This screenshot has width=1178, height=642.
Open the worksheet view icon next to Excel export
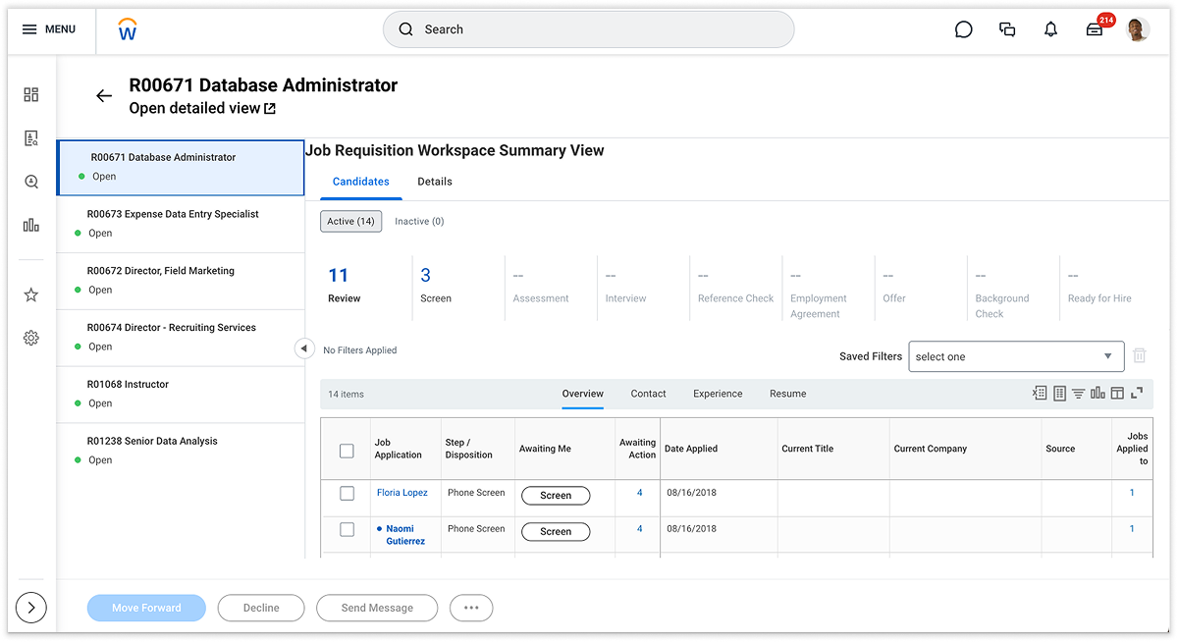pos(1059,394)
